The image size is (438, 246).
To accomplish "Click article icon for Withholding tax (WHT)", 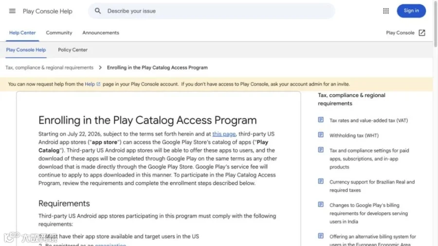I will click(321, 135).
